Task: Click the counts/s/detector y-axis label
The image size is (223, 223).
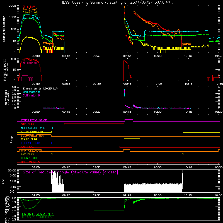Action: (x=4, y=29)
